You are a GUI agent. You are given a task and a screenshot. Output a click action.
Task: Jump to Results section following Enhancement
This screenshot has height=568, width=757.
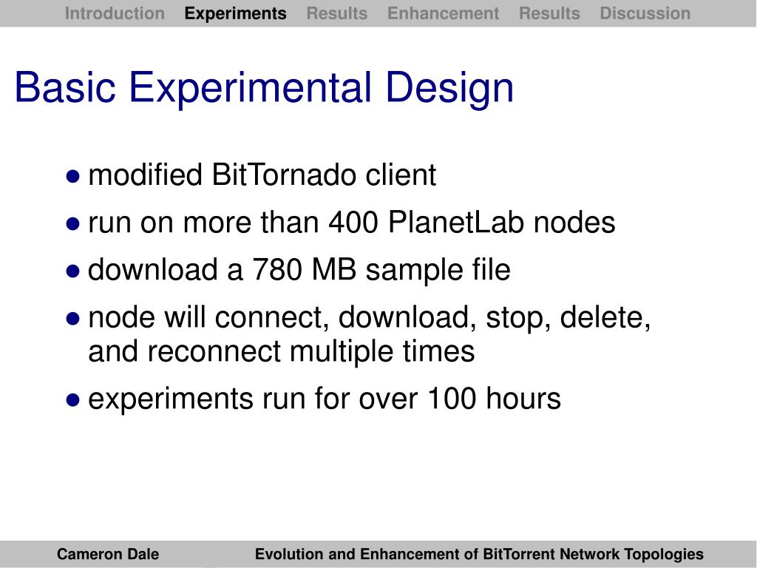[549, 13]
